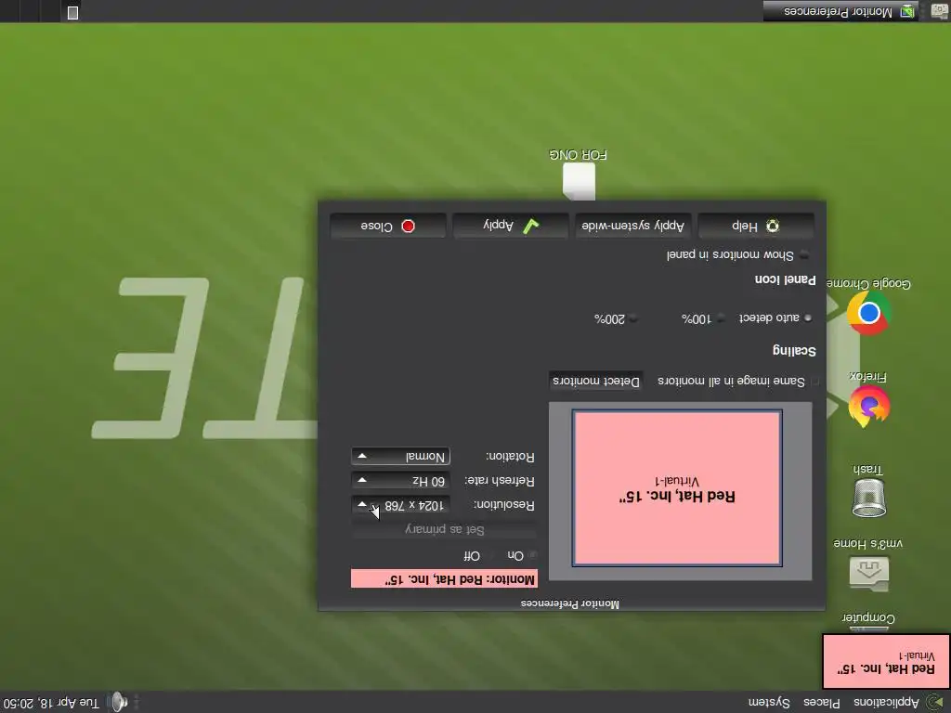Image resolution: width=951 pixels, height=713 pixels.
Task: Open the Google Chrome desktop icon
Action: point(868,313)
